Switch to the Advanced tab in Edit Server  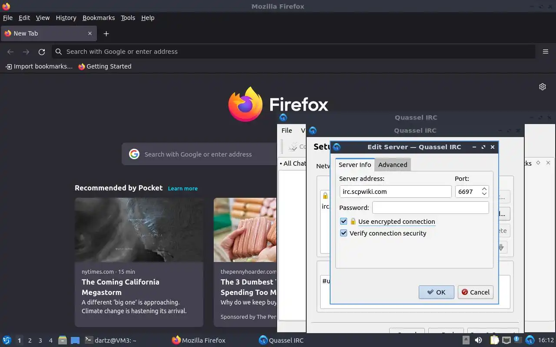[393, 164]
